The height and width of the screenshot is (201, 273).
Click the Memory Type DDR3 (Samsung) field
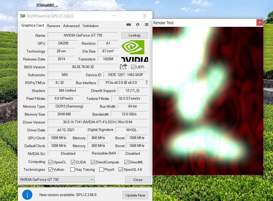[70, 106]
